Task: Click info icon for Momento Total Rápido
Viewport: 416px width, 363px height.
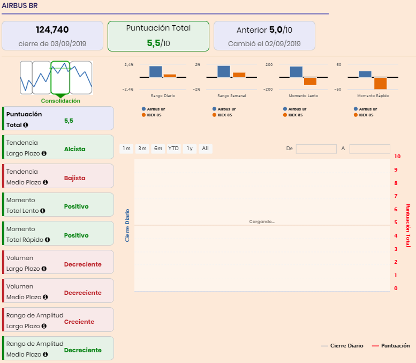Action: click(47, 240)
